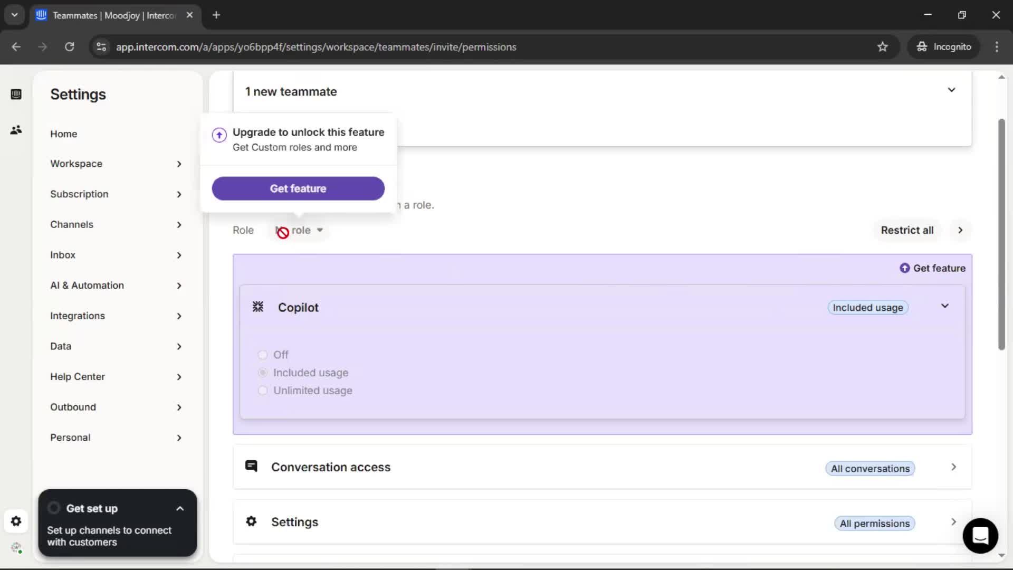The image size is (1013, 570).
Task: Open the Settings gear icon in left rail
Action: click(16, 521)
